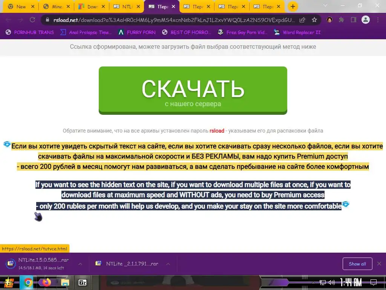
Task: Open 7-Zip from the taskbar
Action: click(82, 282)
